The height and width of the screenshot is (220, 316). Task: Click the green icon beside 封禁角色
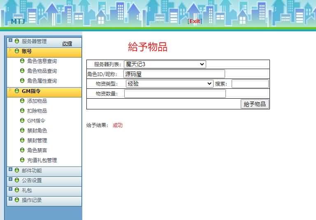pos(22,130)
